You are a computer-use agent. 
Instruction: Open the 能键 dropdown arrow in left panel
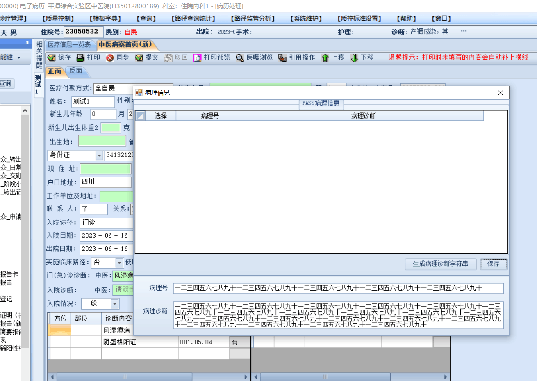coord(19,57)
